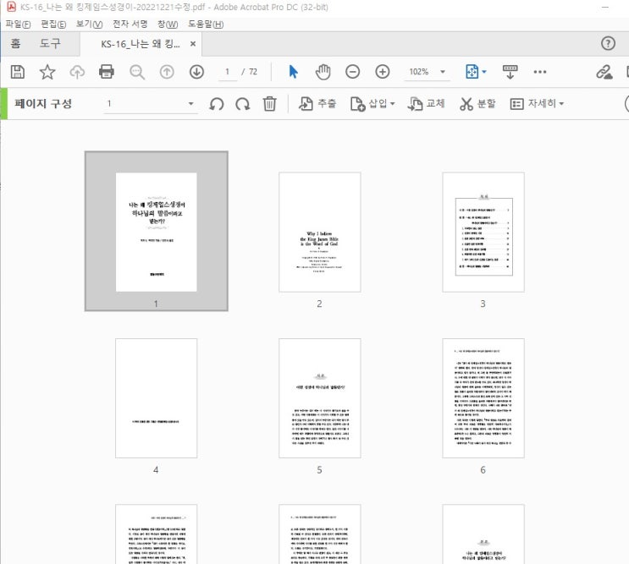Rotate the page clockwise
This screenshot has width=629, height=564.
(x=243, y=104)
